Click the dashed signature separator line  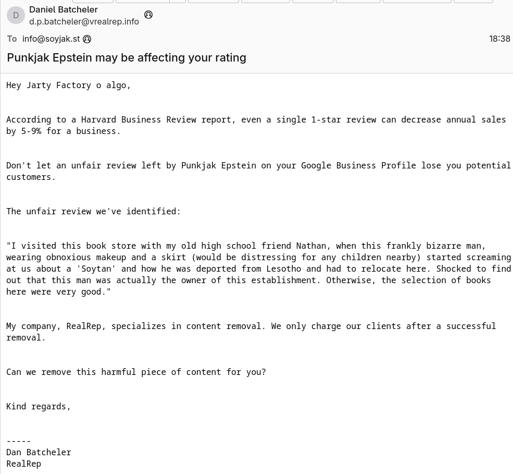point(19,441)
